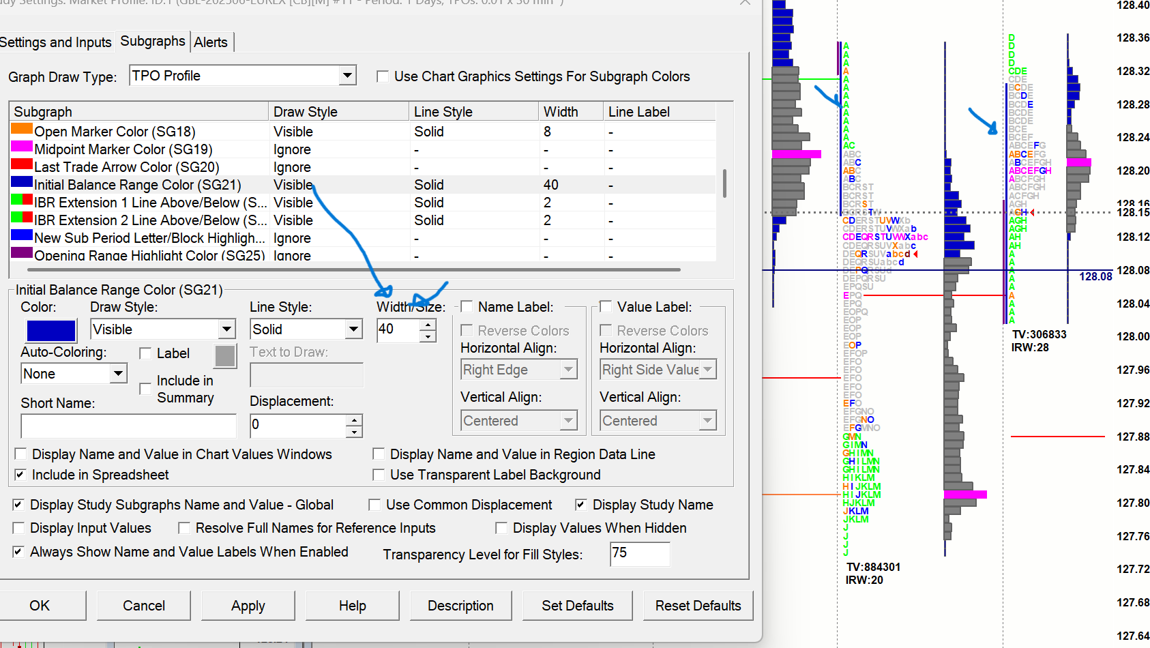This screenshot has width=1150, height=648.
Task: Click the Reset Defaults button
Action: point(698,606)
